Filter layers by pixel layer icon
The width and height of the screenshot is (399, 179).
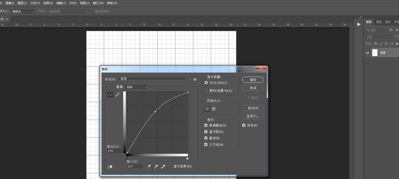(x=391, y=30)
